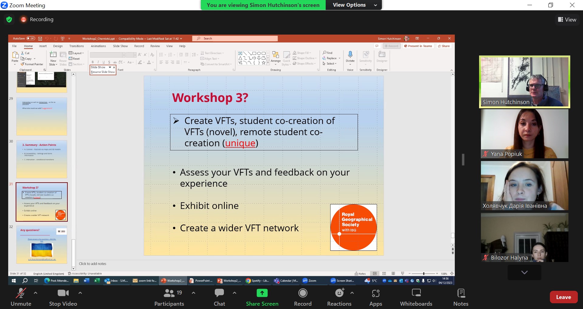Click the Zoom encryption shield icon

9,19
